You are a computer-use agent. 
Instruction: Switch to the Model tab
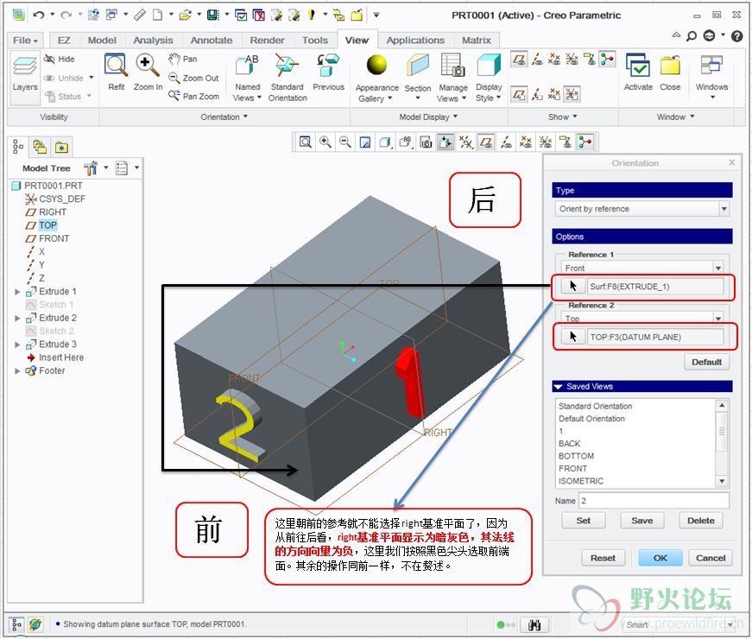tap(102, 41)
